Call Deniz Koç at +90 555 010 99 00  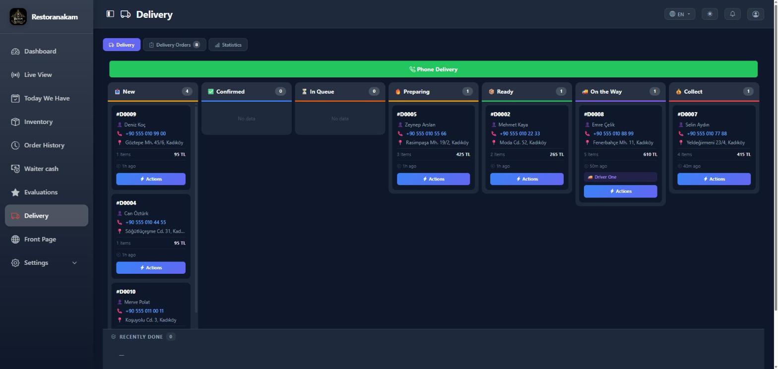145,133
